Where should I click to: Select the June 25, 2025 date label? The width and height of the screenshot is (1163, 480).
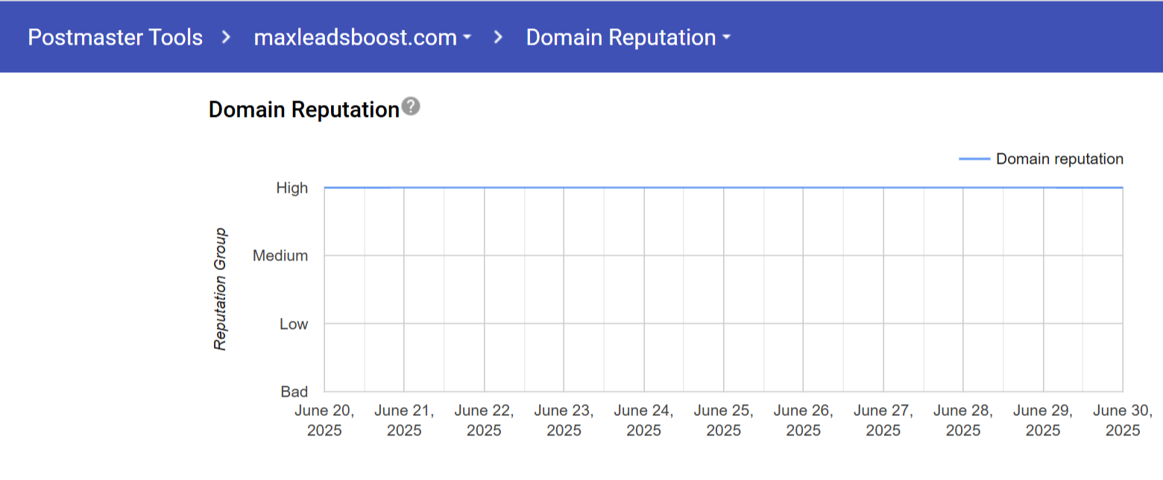click(723, 420)
